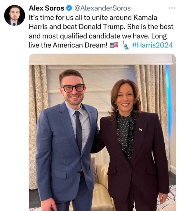
Task: Click "American Dream!" in the tweet text
Action: tap(80, 45)
